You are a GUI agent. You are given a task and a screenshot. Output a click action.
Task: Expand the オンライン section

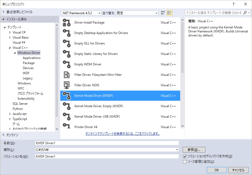tap(3, 135)
